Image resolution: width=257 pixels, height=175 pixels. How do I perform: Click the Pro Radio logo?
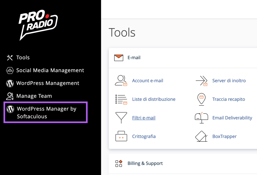point(38,26)
